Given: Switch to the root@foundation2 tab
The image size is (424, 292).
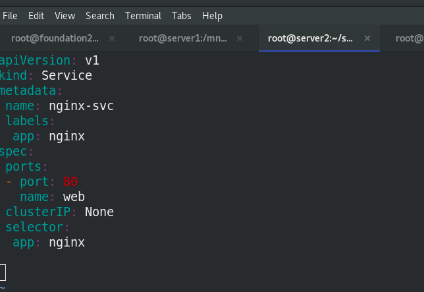Looking at the screenshot, I should click(55, 38).
